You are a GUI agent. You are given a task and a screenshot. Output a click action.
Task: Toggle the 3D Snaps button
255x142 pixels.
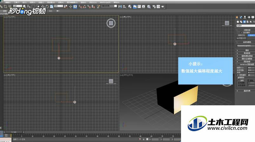pyautogui.click(x=80, y=6)
